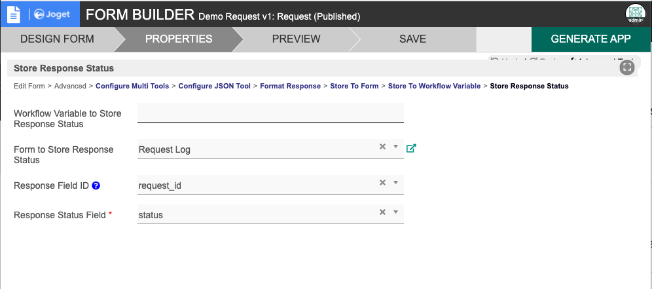Image resolution: width=652 pixels, height=289 pixels.
Task: Navigate to Store To Workflow Variable breadcrumb
Action: [x=435, y=86]
